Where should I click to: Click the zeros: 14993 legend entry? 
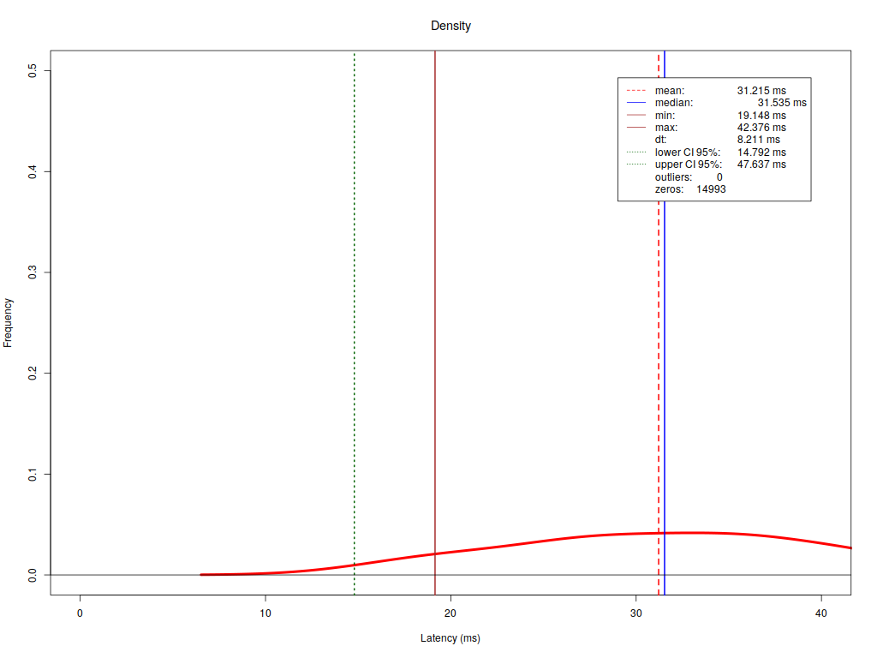click(x=690, y=189)
